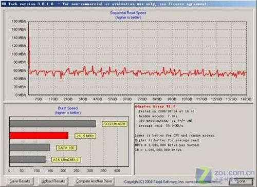This screenshot has width=257, height=187.
Task: Click the Upload Results button
Action: tap(53, 181)
